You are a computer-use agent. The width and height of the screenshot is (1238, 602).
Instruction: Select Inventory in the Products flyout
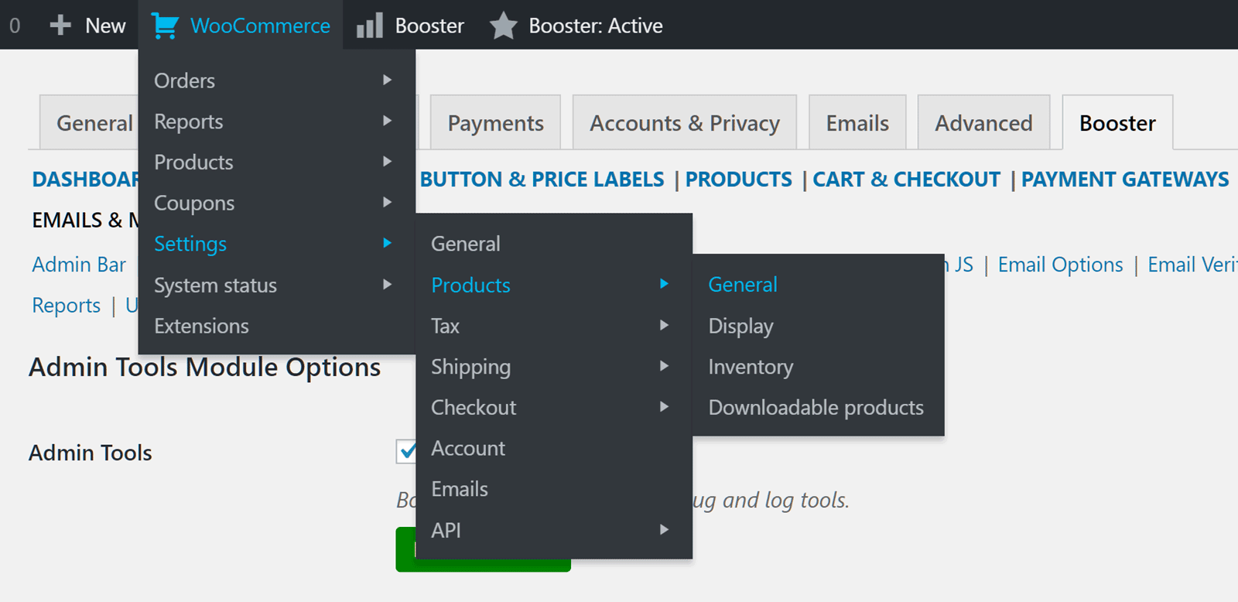point(819,367)
